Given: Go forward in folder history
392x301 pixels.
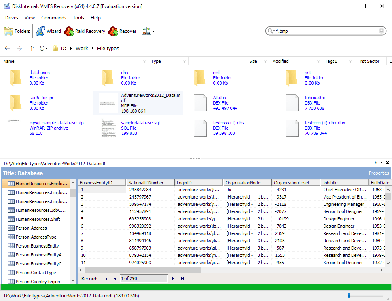Looking at the screenshot, I should (x=19, y=48).
